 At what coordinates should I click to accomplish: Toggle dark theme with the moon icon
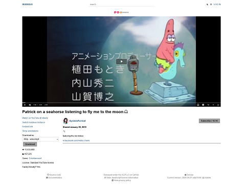207,5
